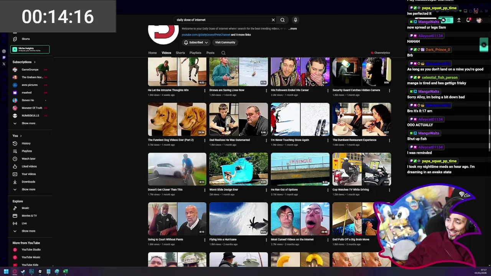491x276 pixels.
Task: Expand channel description with ...more
Action: coord(292,29)
